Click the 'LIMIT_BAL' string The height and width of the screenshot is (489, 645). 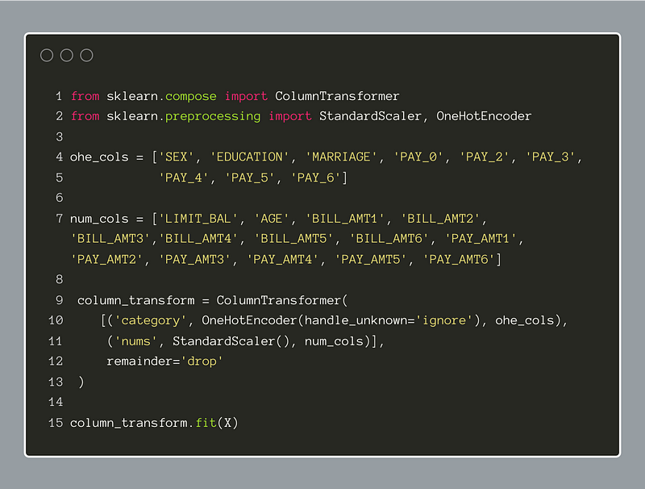pos(198,219)
